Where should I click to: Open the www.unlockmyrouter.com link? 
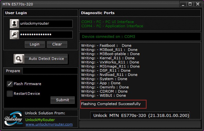[49, 124]
